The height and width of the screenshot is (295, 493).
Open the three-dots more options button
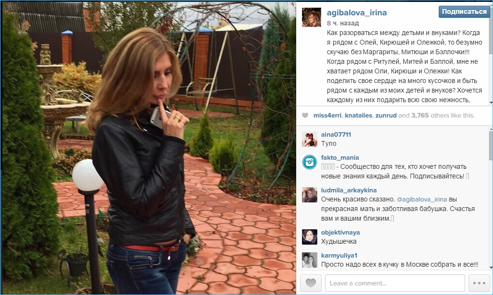(479, 283)
